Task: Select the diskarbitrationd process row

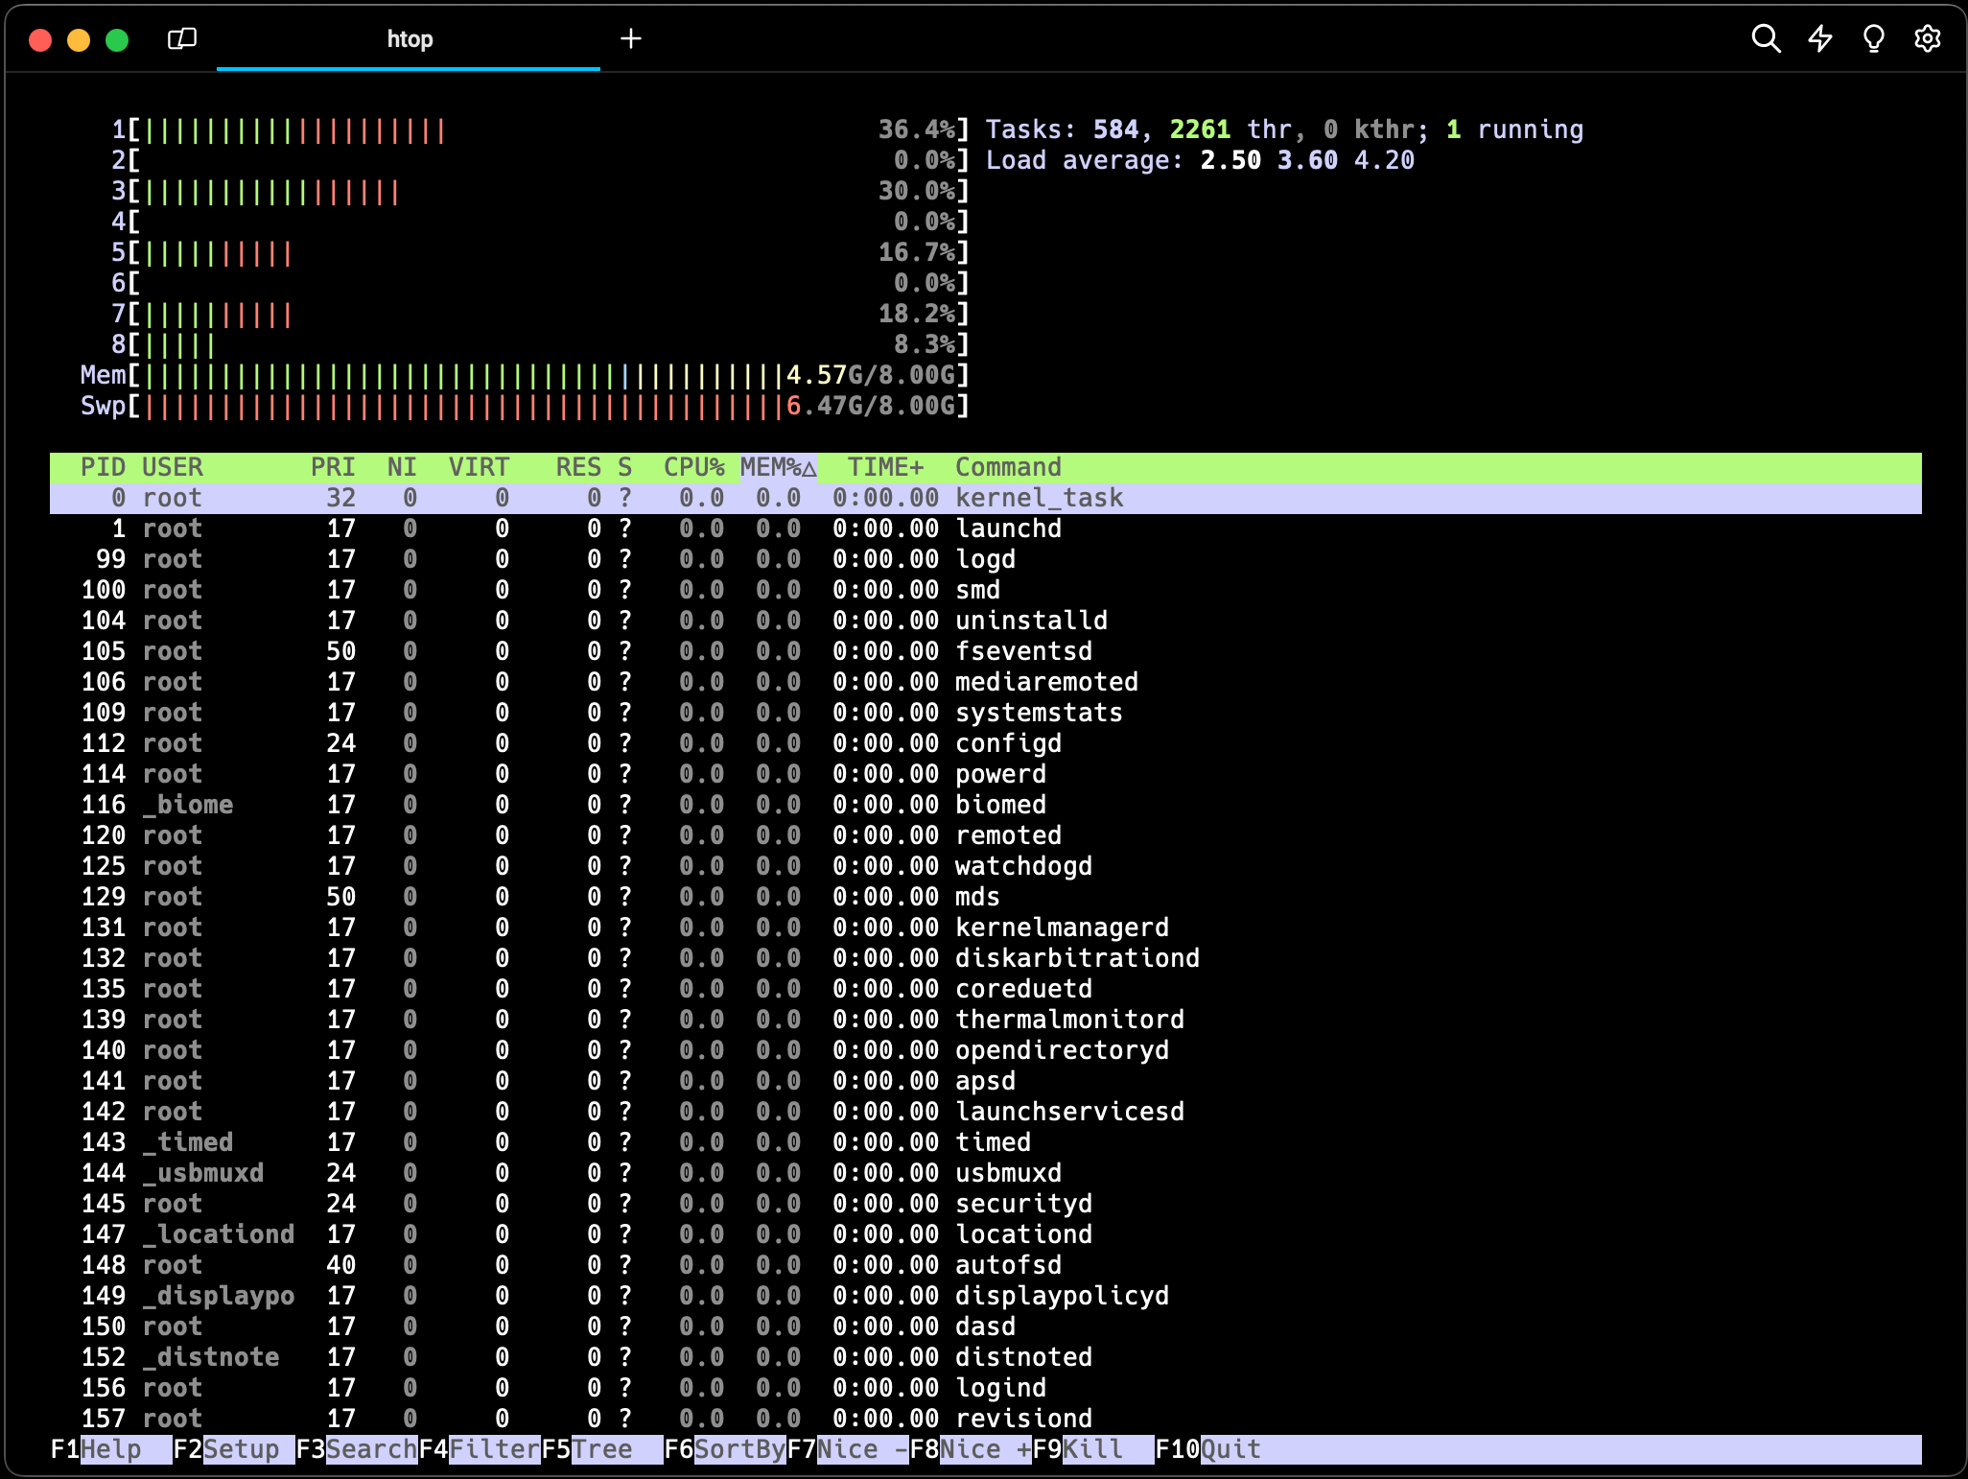Action: click(986, 958)
